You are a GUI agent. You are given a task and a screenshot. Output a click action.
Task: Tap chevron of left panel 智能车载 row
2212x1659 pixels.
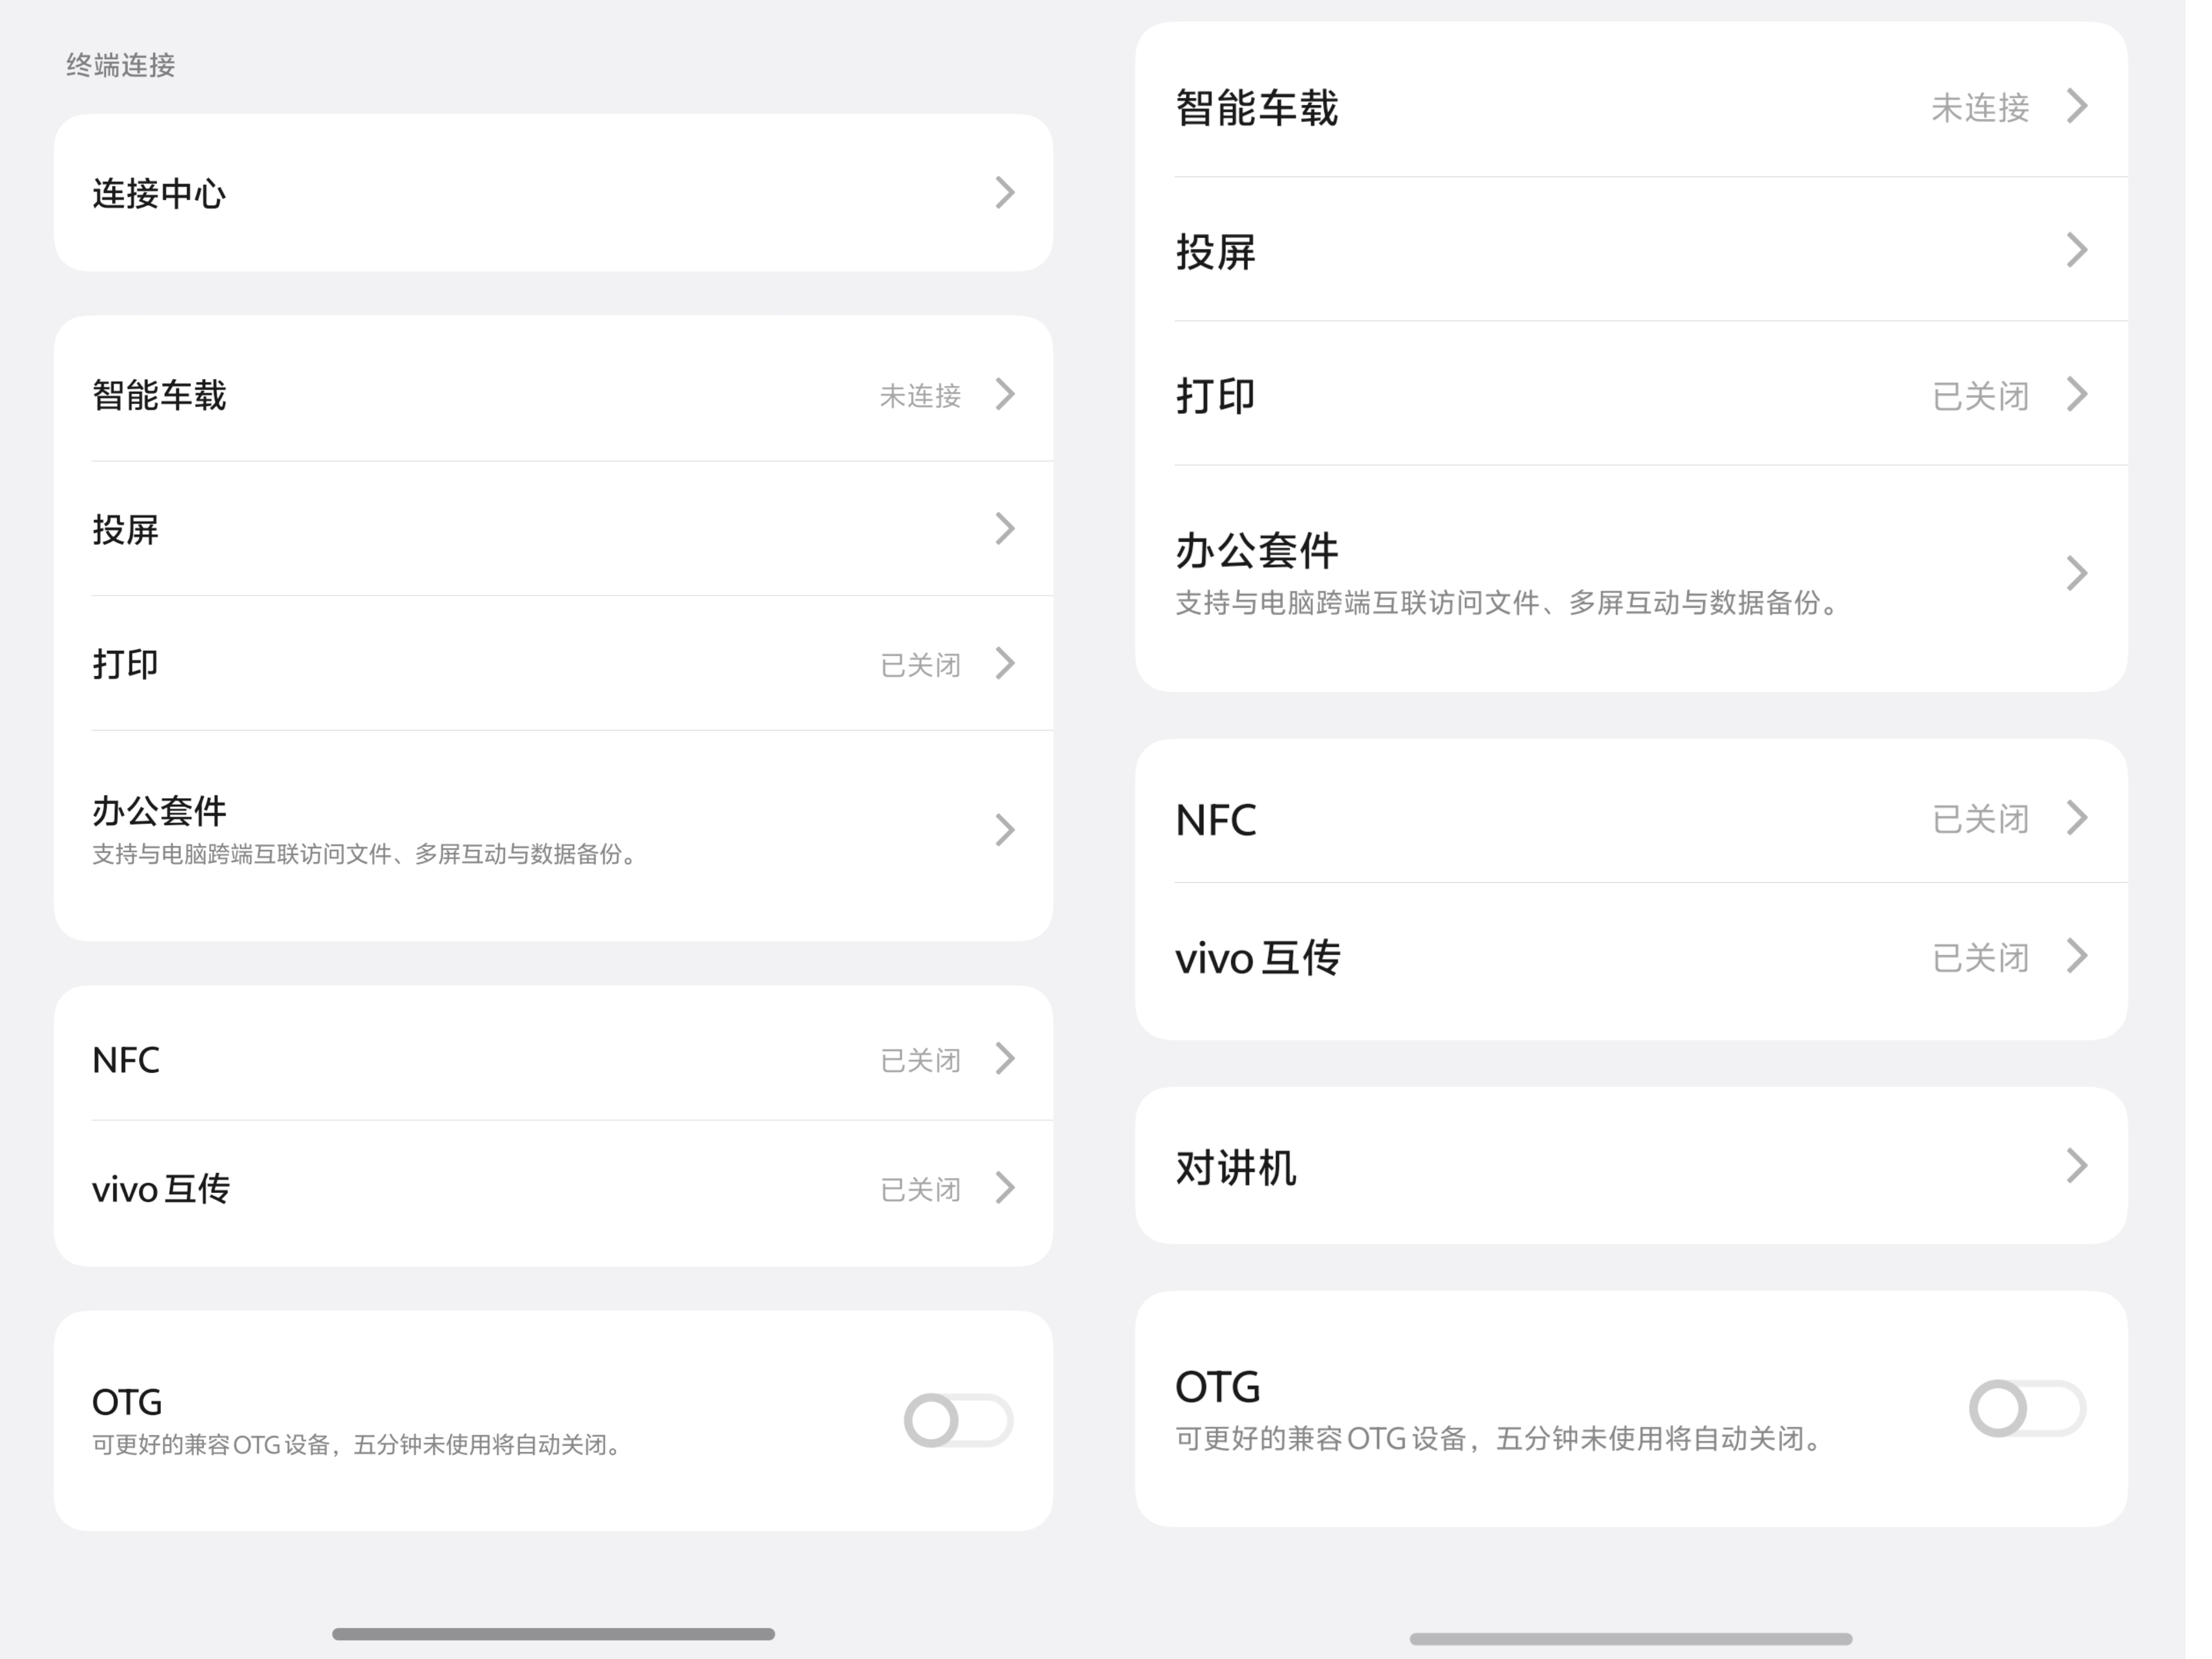click(x=1005, y=395)
